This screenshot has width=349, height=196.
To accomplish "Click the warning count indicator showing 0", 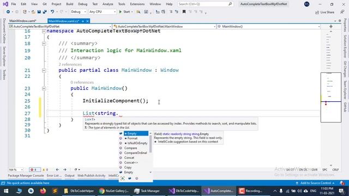I will [x=45, y=169].
